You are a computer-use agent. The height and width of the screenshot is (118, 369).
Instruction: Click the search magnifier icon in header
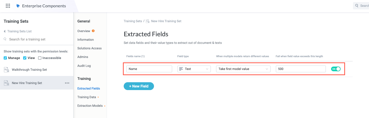(x=357, y=5)
